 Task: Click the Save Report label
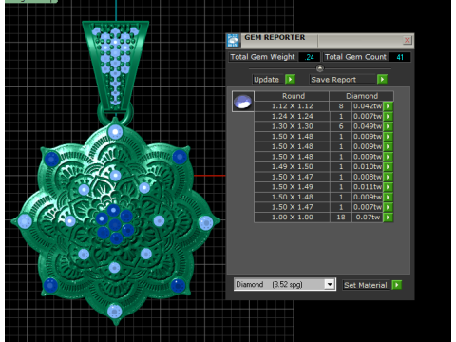coord(333,80)
